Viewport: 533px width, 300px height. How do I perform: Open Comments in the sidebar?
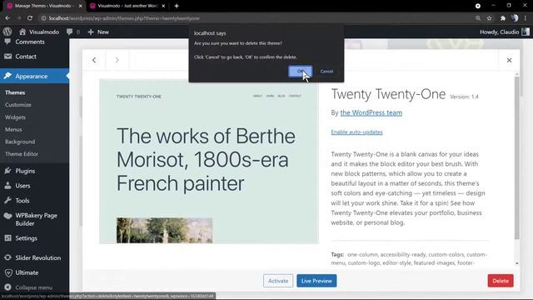click(x=30, y=42)
